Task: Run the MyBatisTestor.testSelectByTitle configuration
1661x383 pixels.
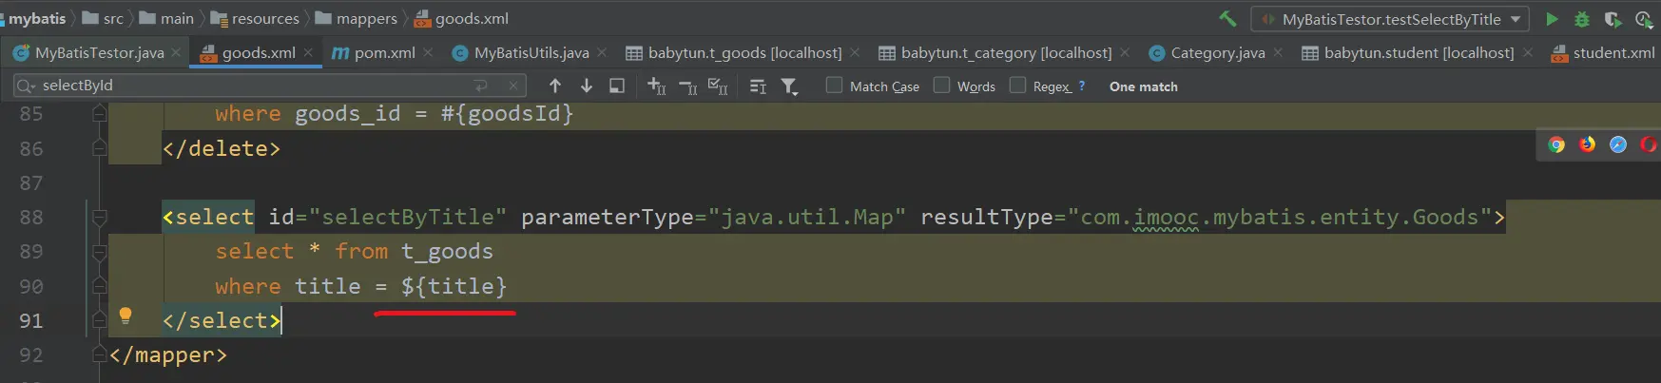Action: tap(1552, 19)
